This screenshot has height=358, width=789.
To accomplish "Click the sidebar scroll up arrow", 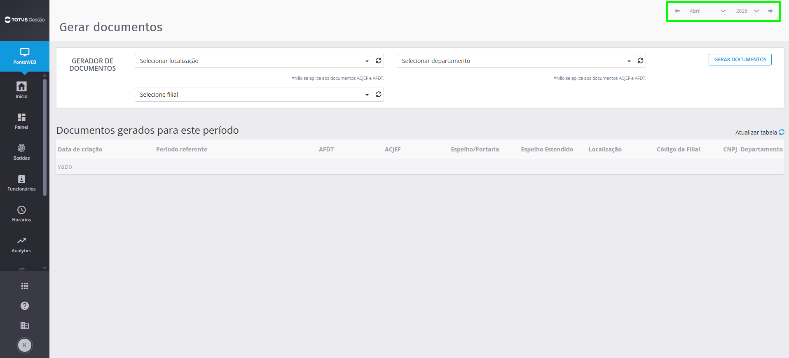I will pos(44,75).
